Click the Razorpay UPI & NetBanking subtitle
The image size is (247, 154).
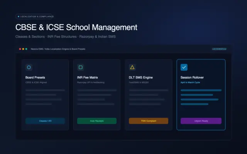pyautogui.click(x=91, y=82)
